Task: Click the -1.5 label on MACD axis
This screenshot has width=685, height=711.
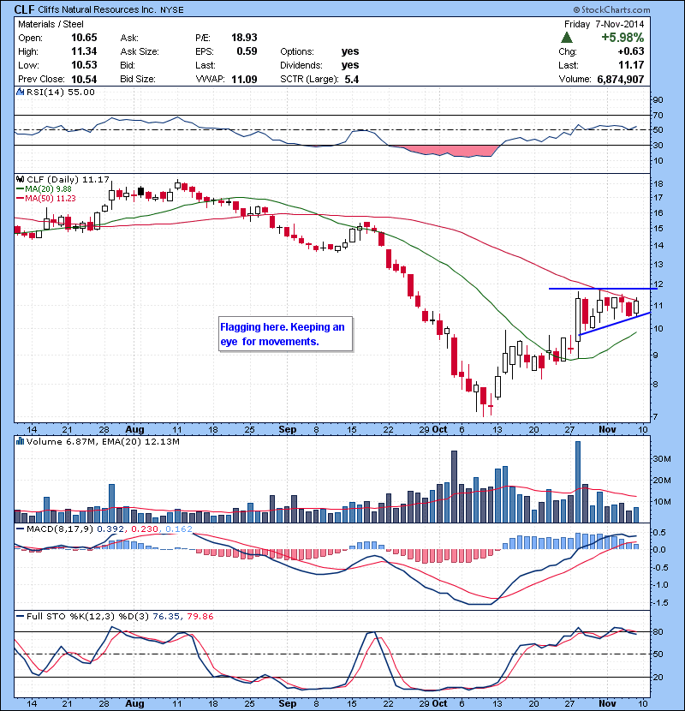Action: click(660, 603)
